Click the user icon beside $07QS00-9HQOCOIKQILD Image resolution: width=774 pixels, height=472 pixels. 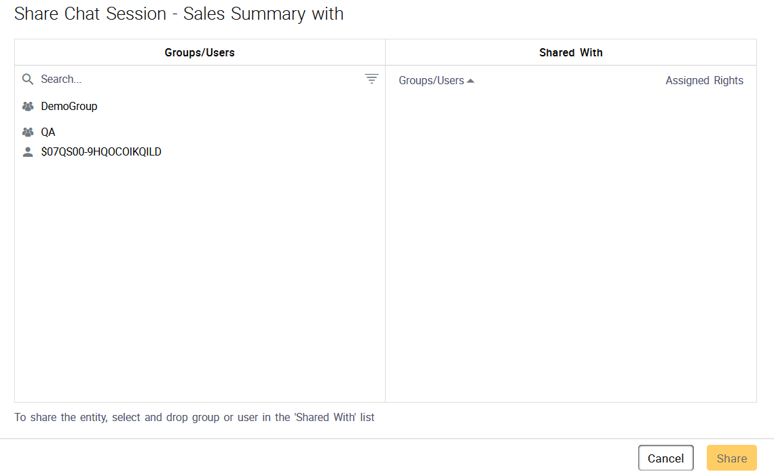pyautogui.click(x=28, y=152)
